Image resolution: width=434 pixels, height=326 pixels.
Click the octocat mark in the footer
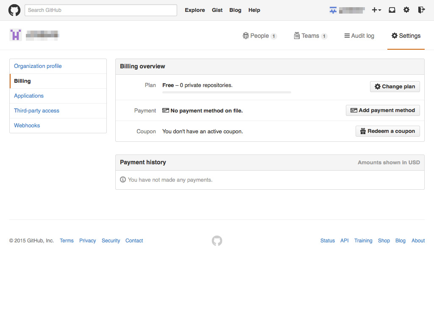pos(217,241)
